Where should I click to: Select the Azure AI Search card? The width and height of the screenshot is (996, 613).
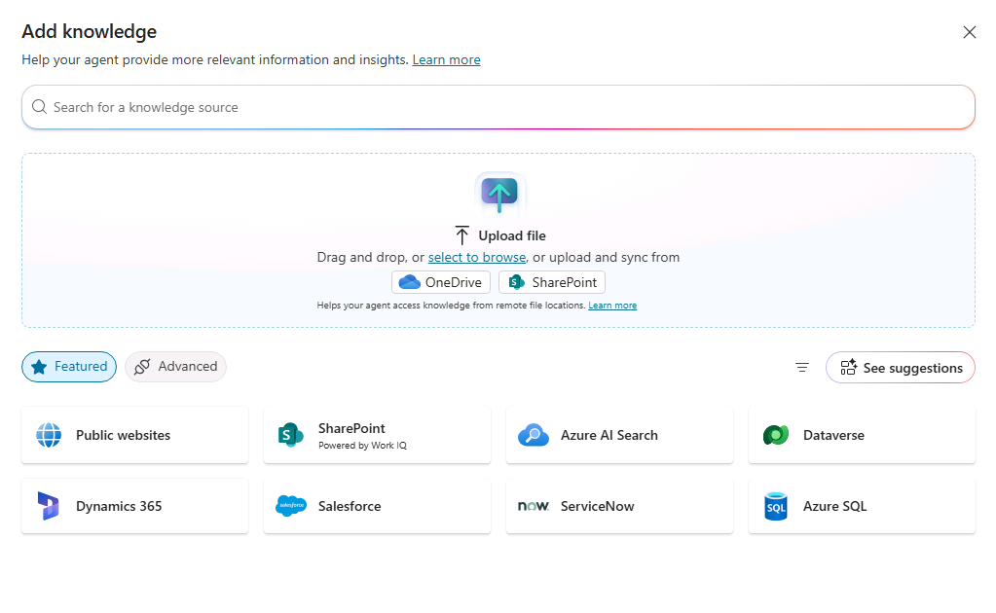click(619, 435)
